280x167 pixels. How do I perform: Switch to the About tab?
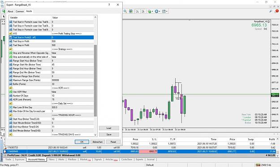[x=10, y=11]
